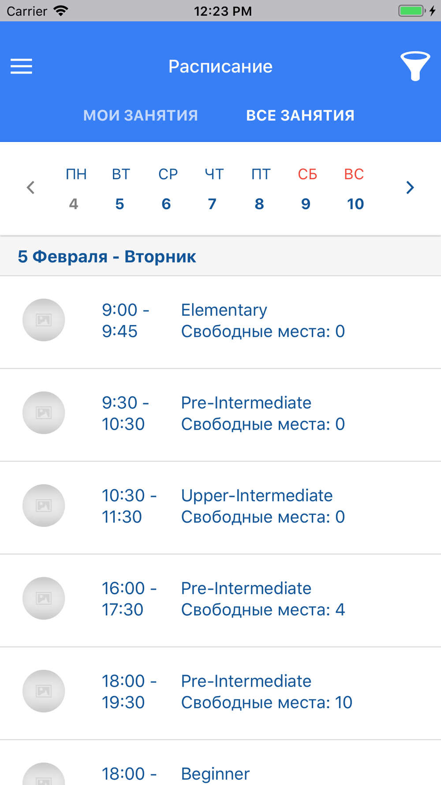This screenshot has height=785, width=441.
Task: Select Sunday the 10th
Action: click(x=354, y=189)
